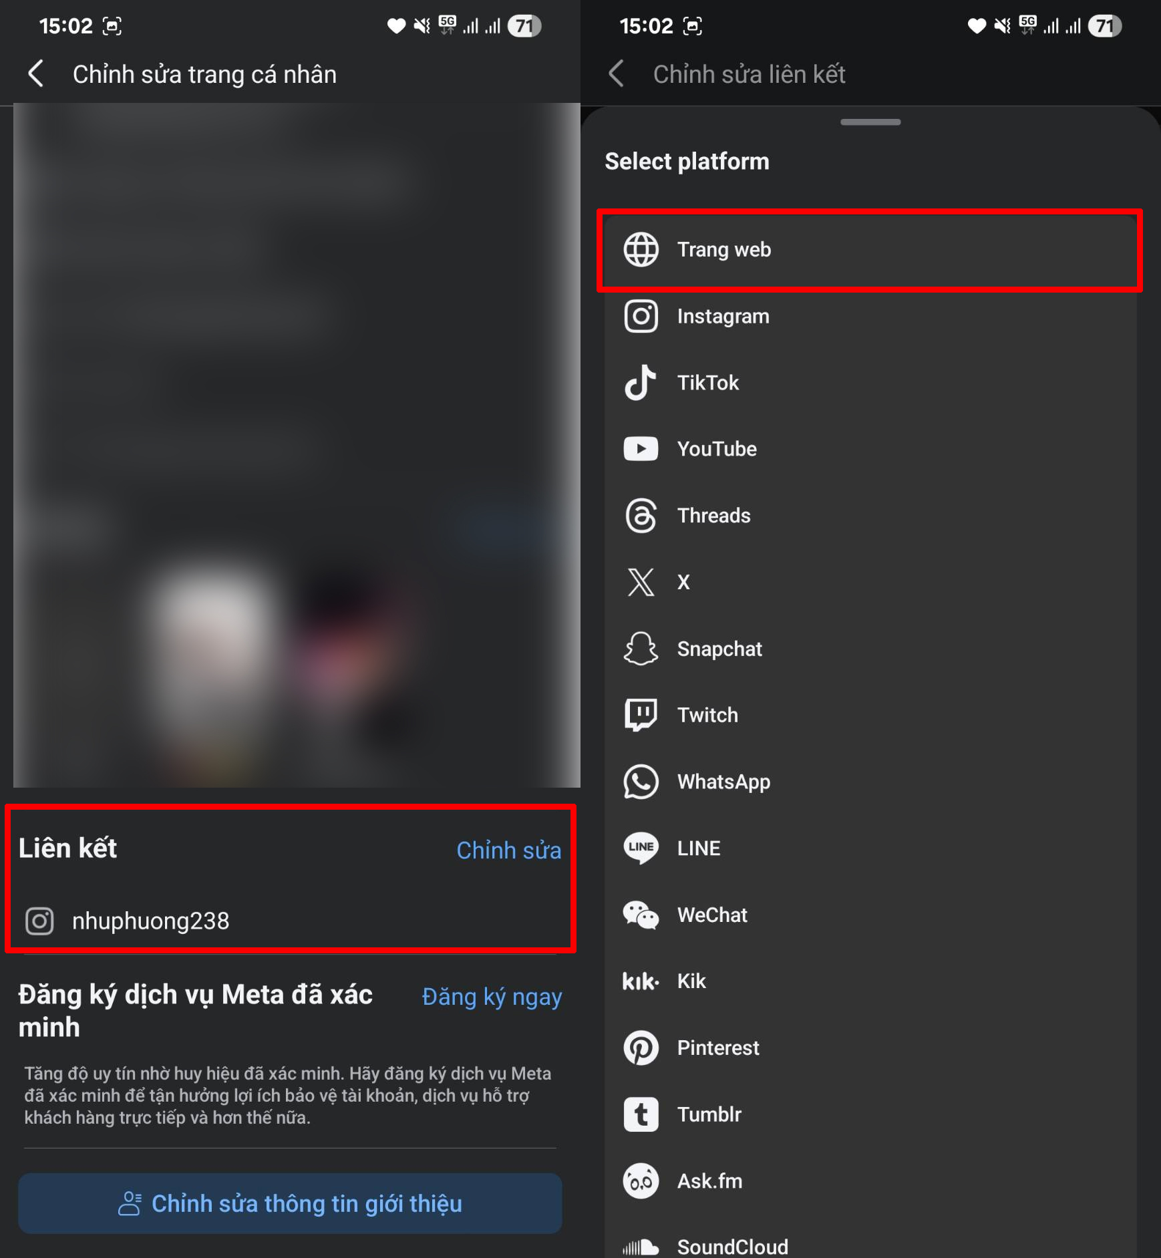
Task: Select the Tumblr platform entry
Action: point(870,1114)
